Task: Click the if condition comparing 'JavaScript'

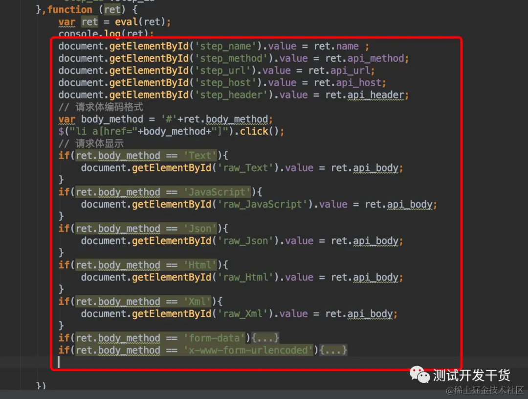Action: 163,192
